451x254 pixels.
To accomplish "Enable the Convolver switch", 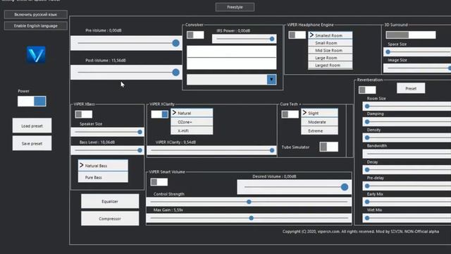I will click(195, 35).
